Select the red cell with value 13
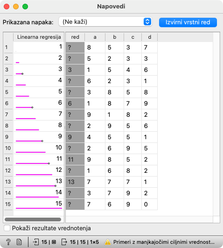This screenshot has height=248, width=223. tap(75, 182)
